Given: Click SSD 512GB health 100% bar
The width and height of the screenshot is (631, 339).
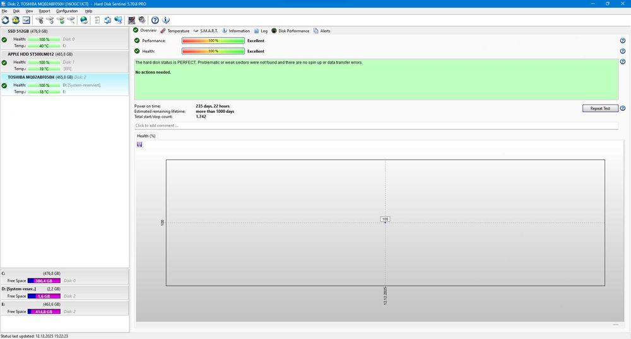Looking at the screenshot, I should [44, 39].
